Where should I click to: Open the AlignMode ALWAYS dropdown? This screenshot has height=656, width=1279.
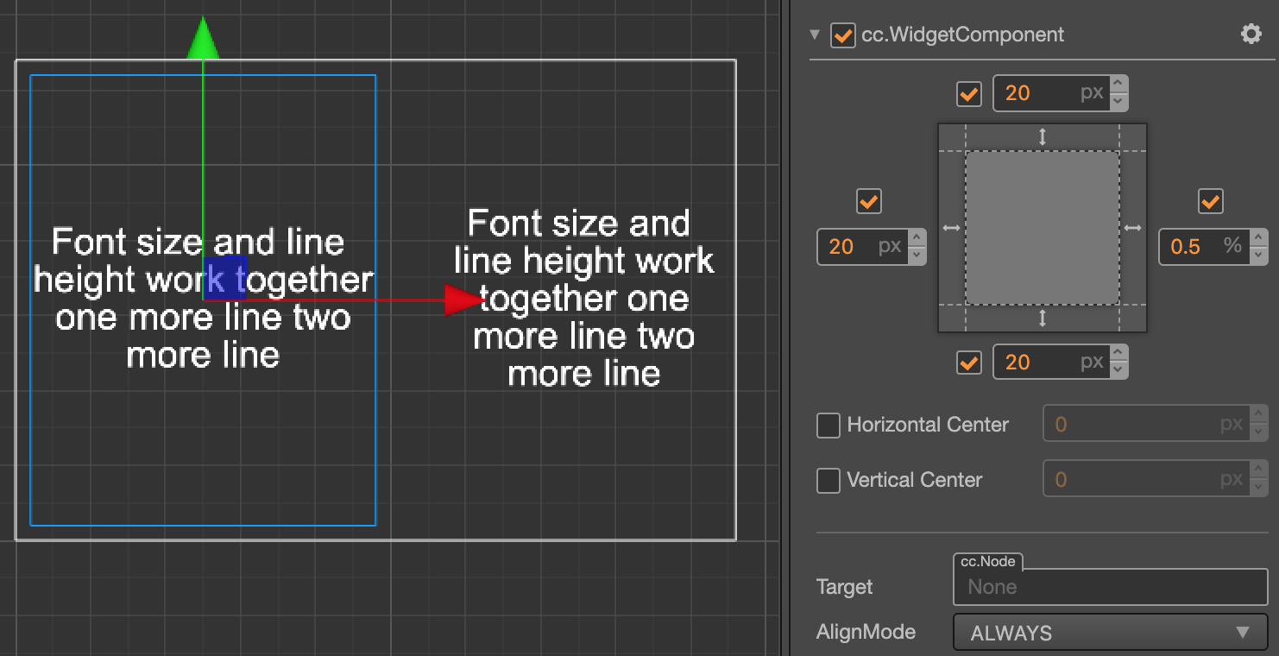tap(1110, 633)
